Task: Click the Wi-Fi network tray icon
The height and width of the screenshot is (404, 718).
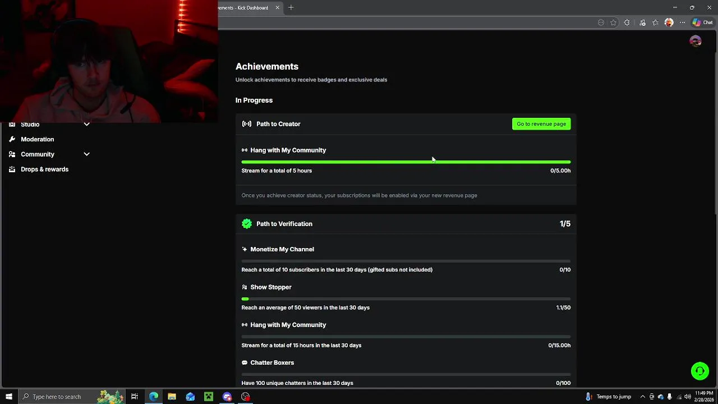Action: [x=679, y=397]
